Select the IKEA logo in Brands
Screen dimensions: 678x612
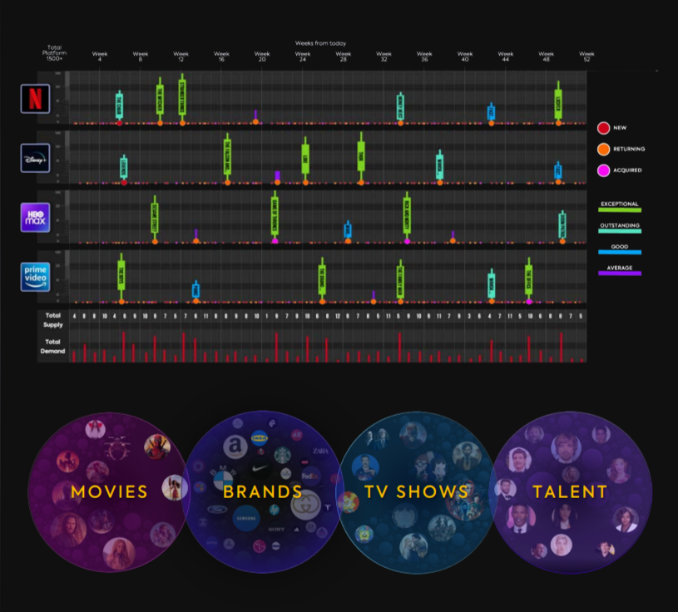(260, 438)
